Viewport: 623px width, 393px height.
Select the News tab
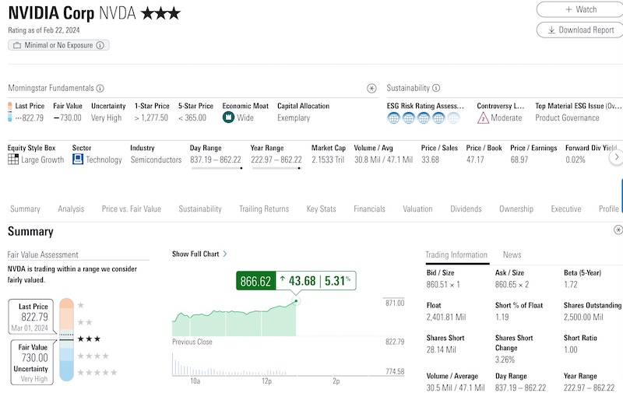[x=512, y=254]
